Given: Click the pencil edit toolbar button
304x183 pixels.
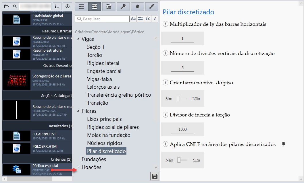Looking at the screenshot, I should [152, 6].
